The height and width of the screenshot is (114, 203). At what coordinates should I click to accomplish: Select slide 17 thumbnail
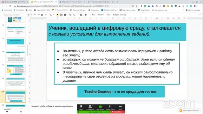point(16,43)
